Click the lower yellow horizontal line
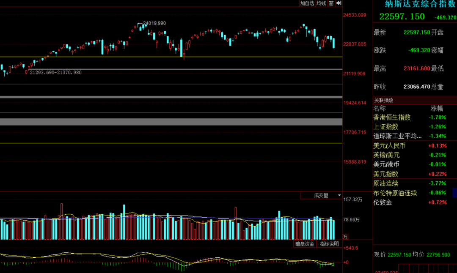 click(171, 143)
